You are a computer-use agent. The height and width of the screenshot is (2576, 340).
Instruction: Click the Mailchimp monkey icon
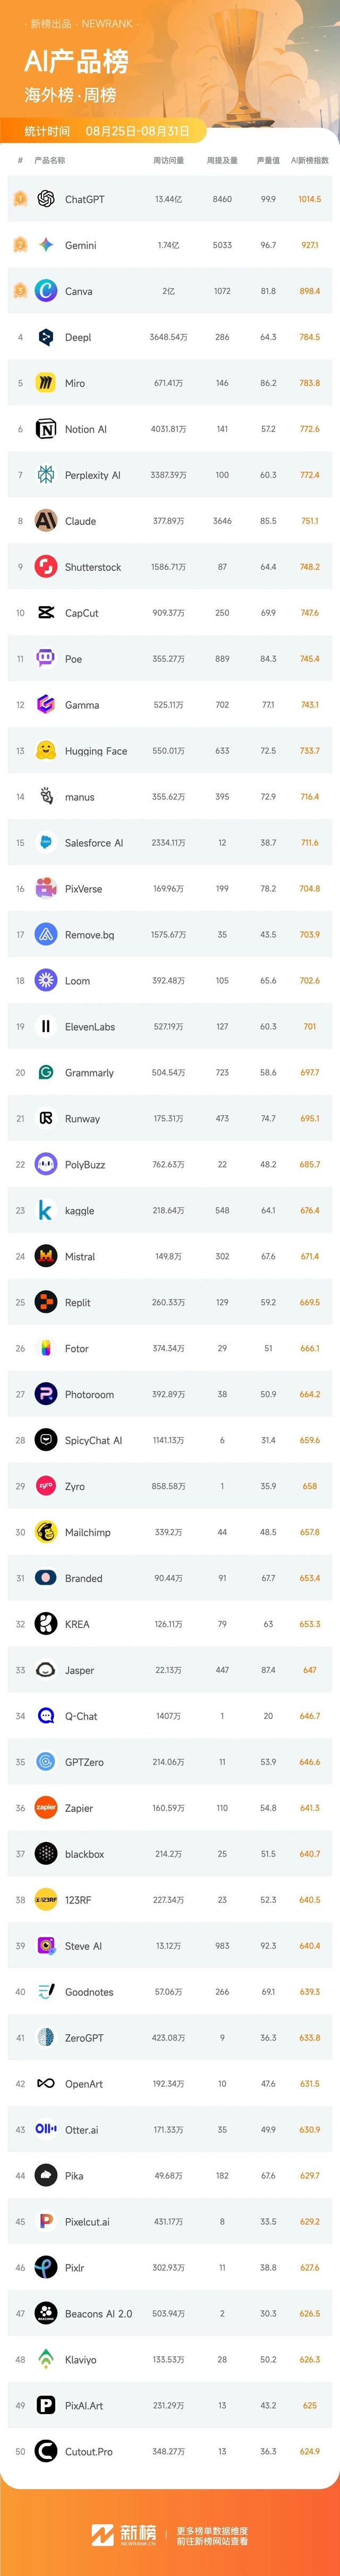(x=46, y=1532)
